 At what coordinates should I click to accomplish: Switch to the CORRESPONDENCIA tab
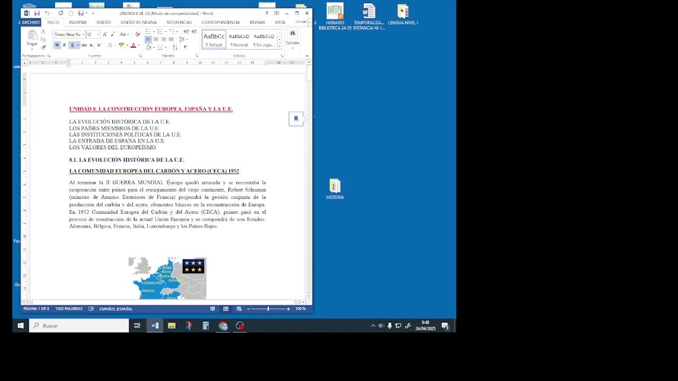[x=220, y=22]
